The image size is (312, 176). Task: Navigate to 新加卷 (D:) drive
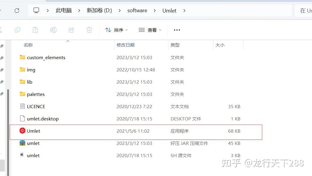pyautogui.click(x=99, y=10)
